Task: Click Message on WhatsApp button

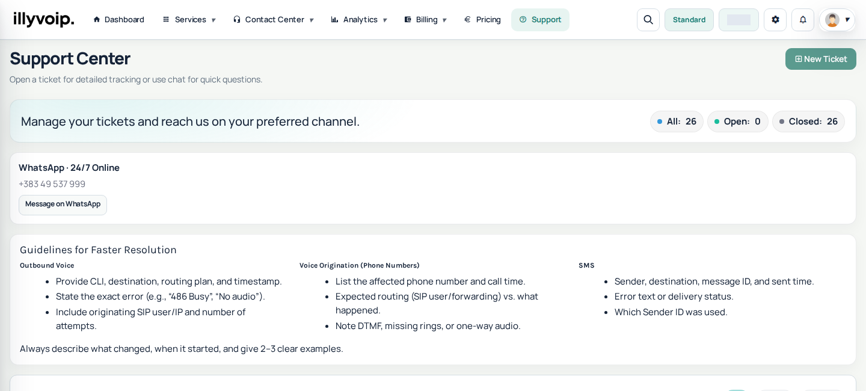Action: [63, 205]
